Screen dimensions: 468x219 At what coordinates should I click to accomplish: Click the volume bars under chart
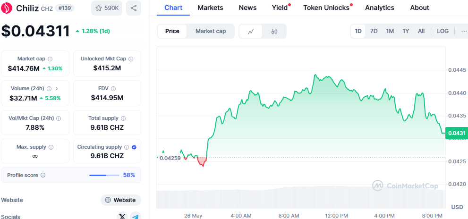pos(301,197)
